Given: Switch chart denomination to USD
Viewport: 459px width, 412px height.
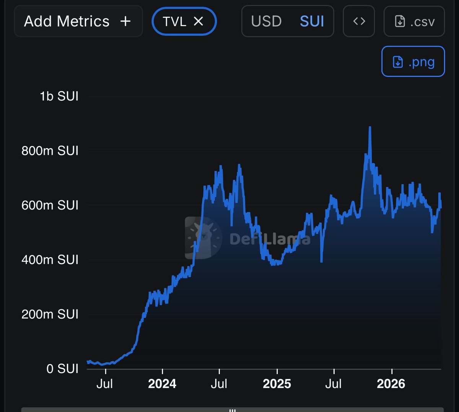Looking at the screenshot, I should [266, 21].
